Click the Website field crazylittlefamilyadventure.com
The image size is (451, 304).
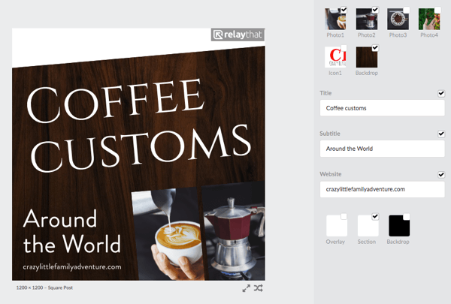pyautogui.click(x=383, y=189)
